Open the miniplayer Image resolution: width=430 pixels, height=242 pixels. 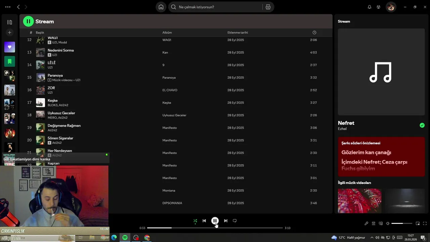click(x=418, y=224)
